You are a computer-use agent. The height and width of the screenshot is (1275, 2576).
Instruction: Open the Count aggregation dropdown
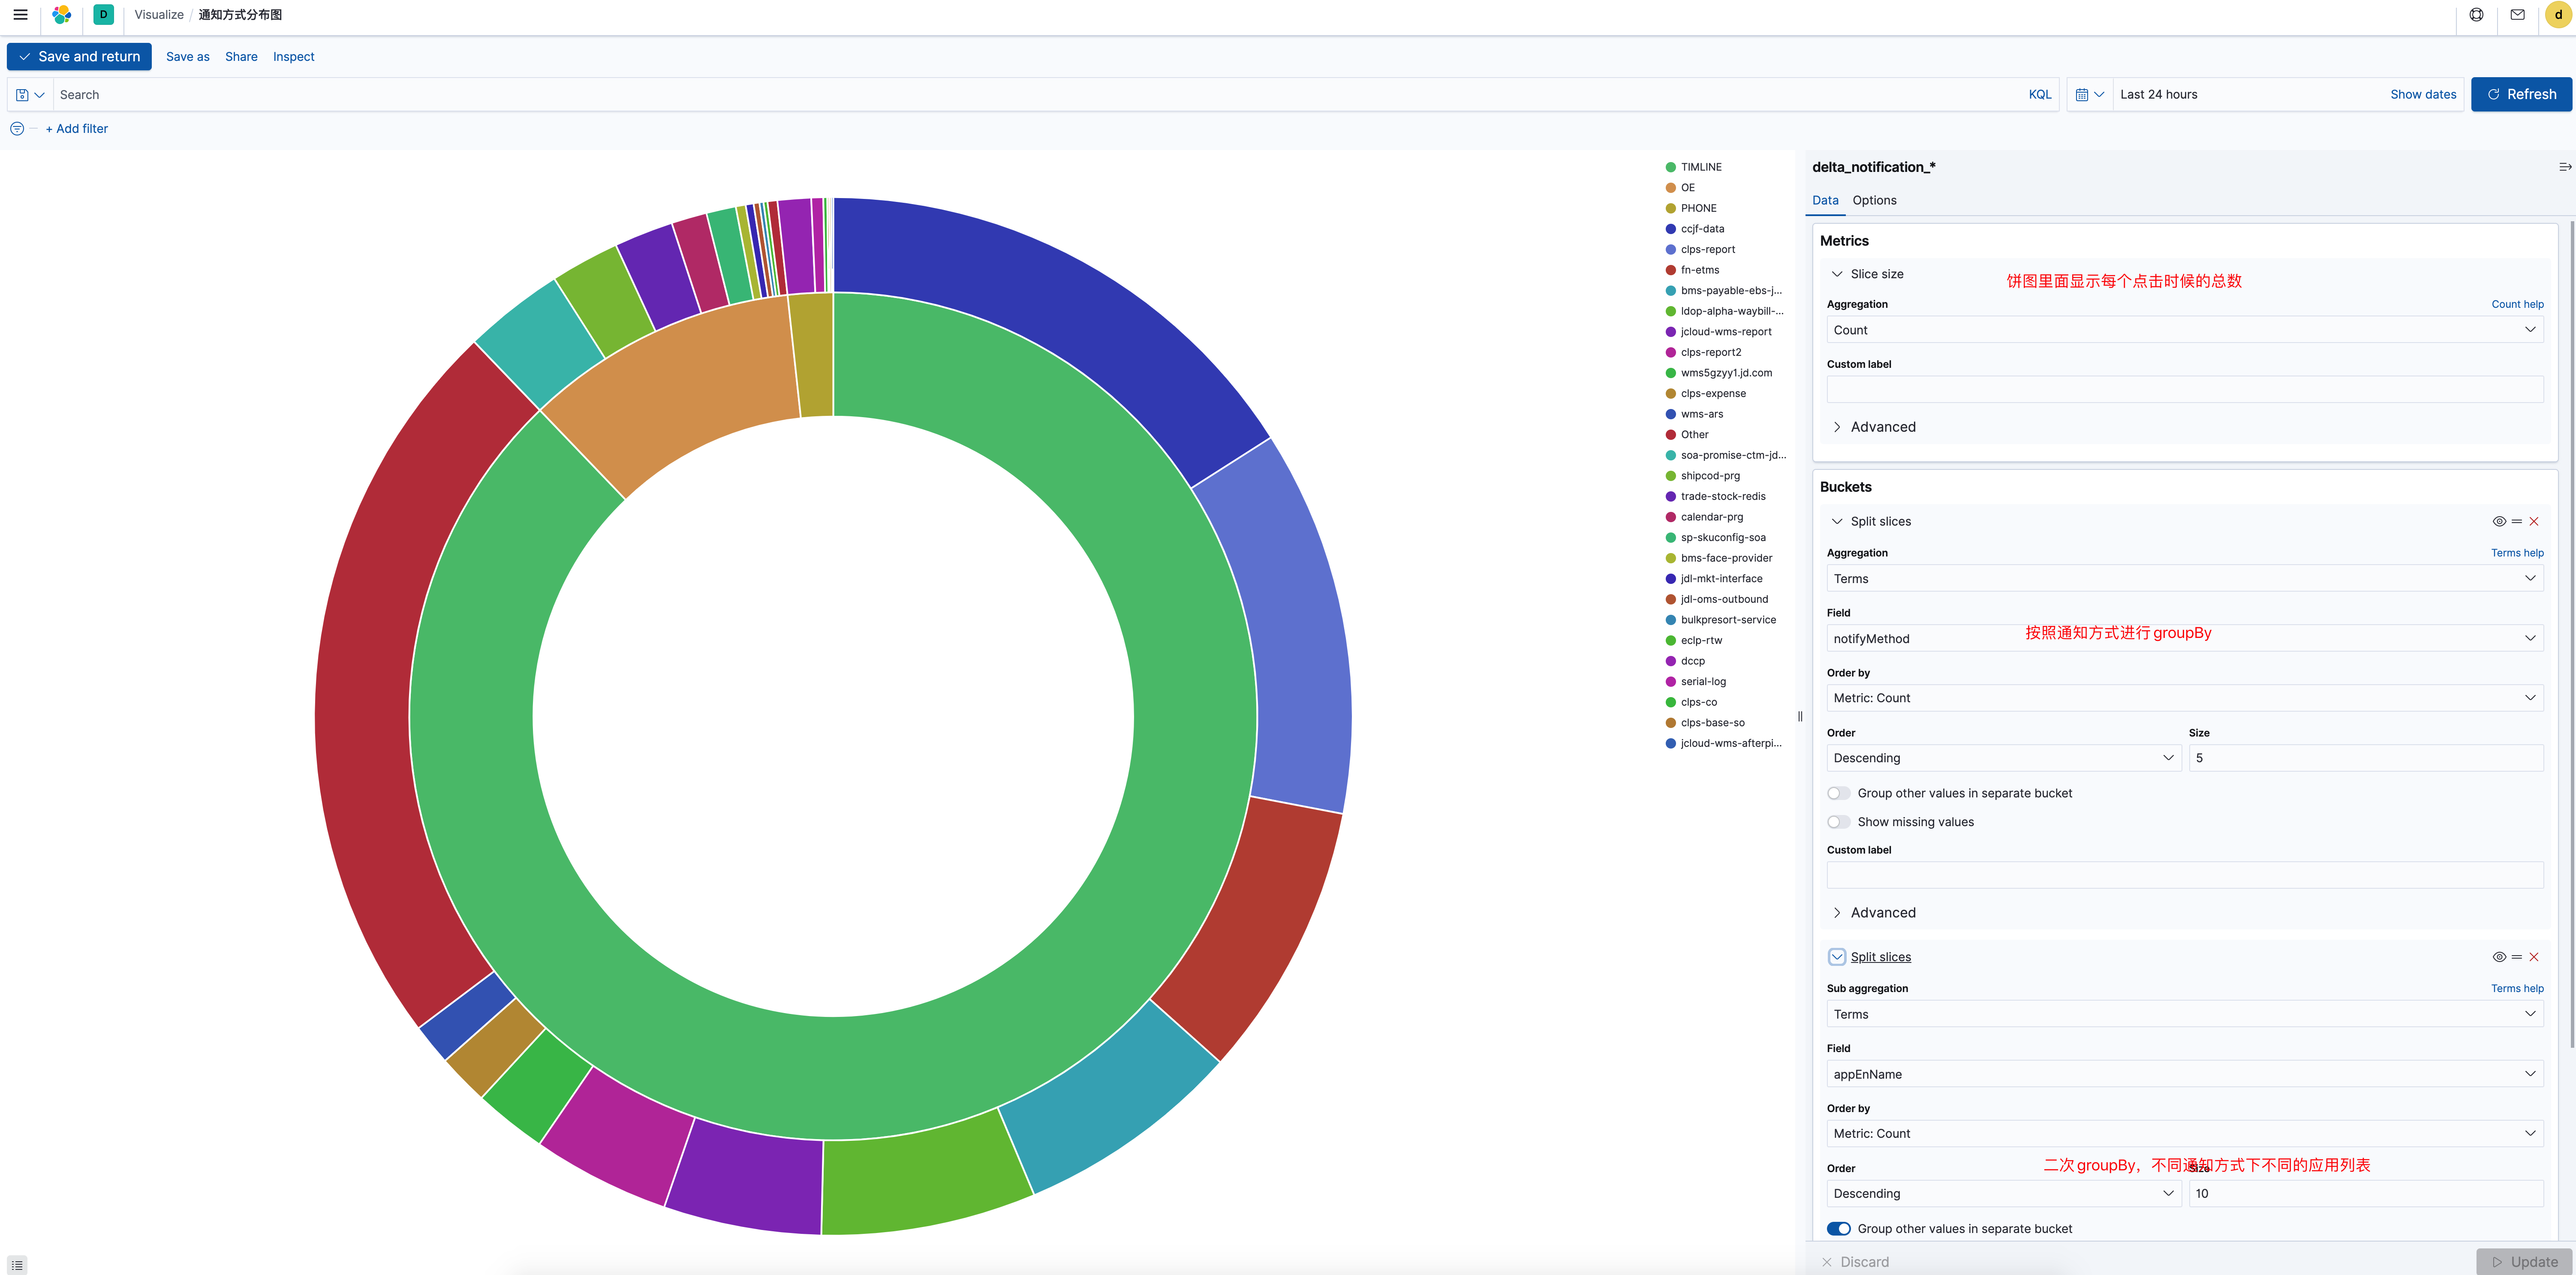pos(2184,330)
